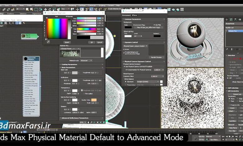Image resolution: width=243 pixels, height=146 pixels.
Task: Select the Off radio in Preview Selection
Action: [x=228, y=78]
